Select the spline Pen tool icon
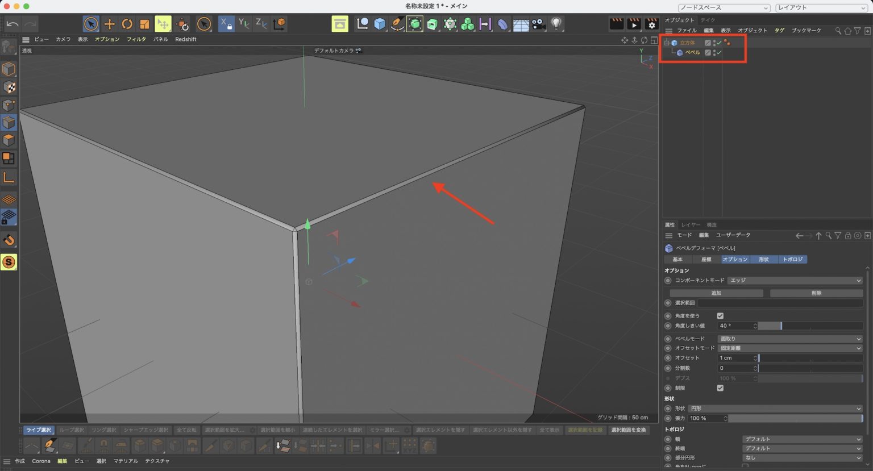This screenshot has width=873, height=471. 396,23
